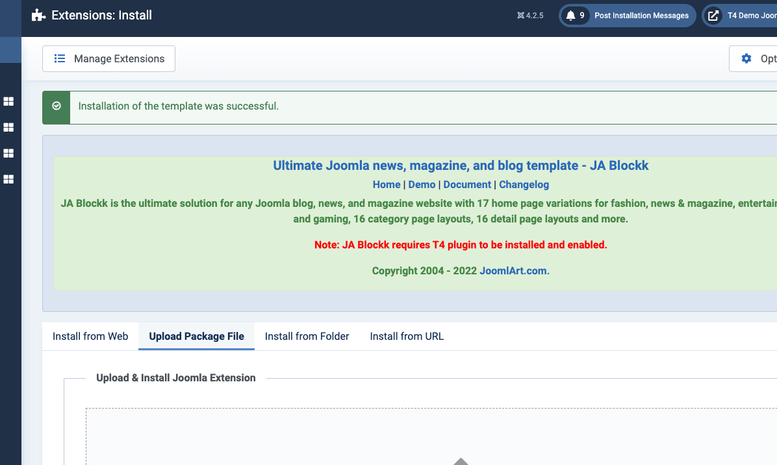777x465 pixels.
Task: View the Changelog link
Action: (524, 184)
